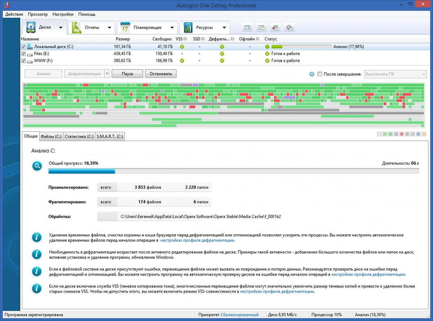Image resolution: width=433 pixels, height=321 pixels.
Task: Click the info icon beside VSS service tip
Action: pos(37,289)
